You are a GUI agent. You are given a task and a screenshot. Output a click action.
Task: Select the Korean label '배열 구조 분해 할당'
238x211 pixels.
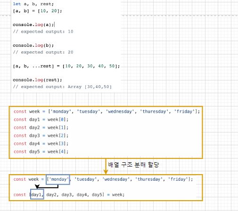tap(133, 165)
